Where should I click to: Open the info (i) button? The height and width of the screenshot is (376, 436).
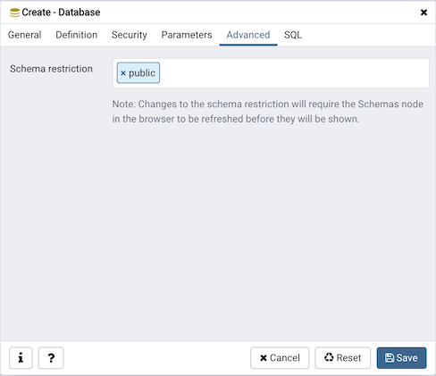21,357
